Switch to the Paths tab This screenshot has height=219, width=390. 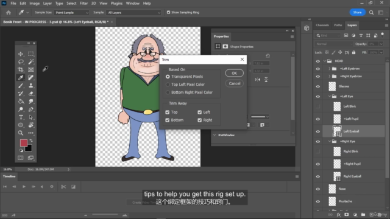pos(338,25)
